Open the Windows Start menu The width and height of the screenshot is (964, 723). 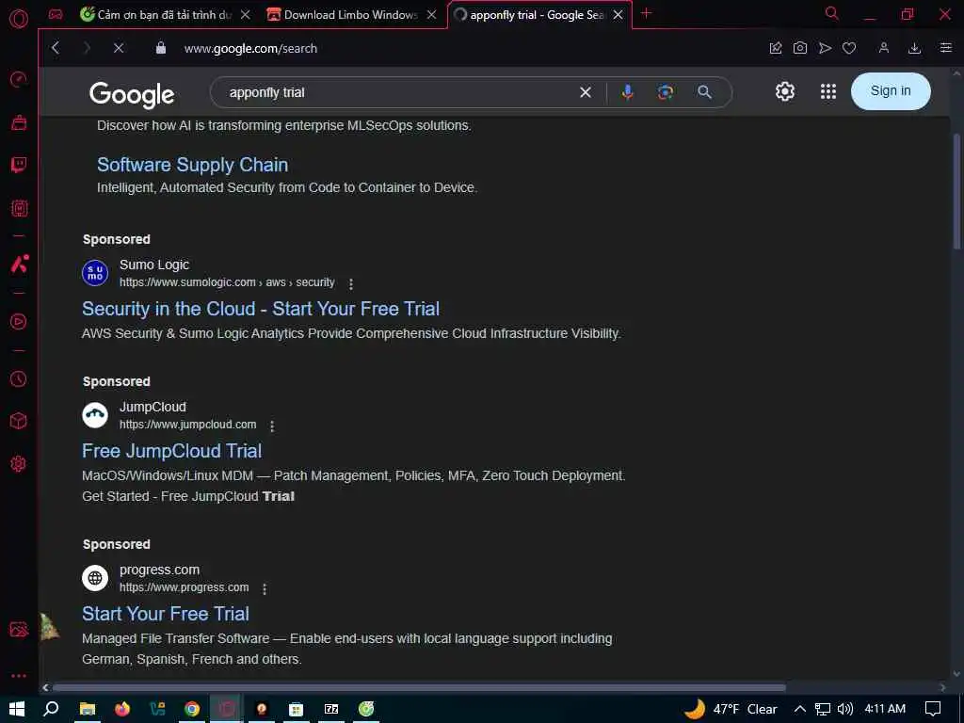click(x=17, y=709)
